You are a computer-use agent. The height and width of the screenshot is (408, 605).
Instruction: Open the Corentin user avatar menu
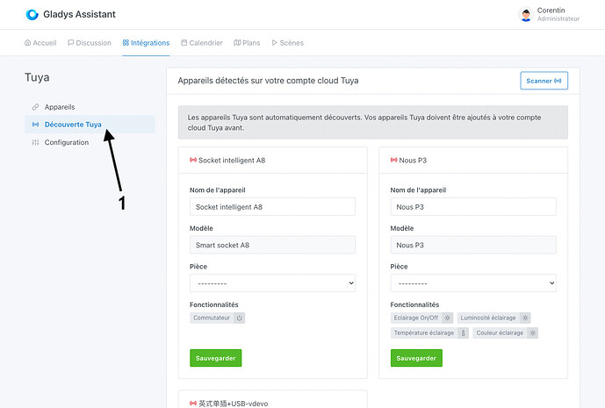526,14
